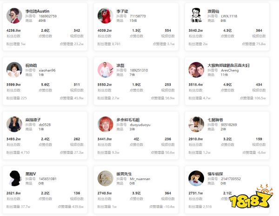Open the 懂车侦探 cartoon detective avatar
Screen dimensions: 279x216
click(196, 178)
